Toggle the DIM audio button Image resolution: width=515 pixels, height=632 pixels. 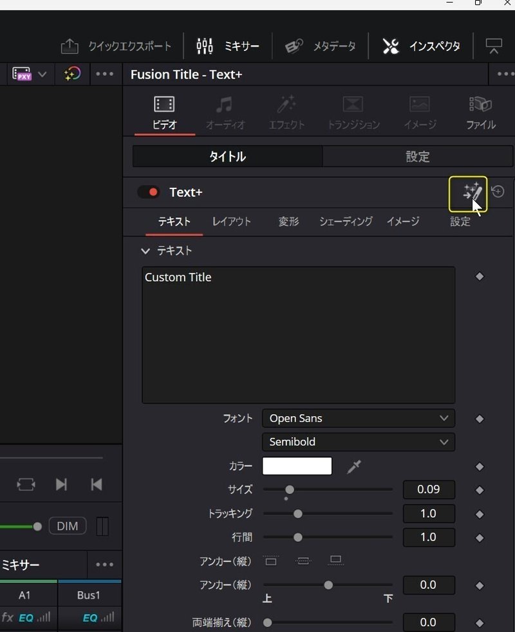(x=68, y=526)
